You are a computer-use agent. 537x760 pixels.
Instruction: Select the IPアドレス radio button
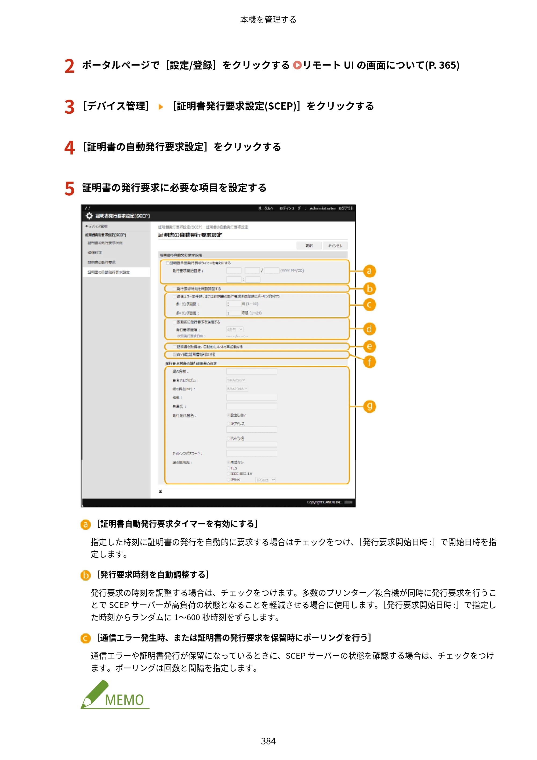(x=228, y=424)
